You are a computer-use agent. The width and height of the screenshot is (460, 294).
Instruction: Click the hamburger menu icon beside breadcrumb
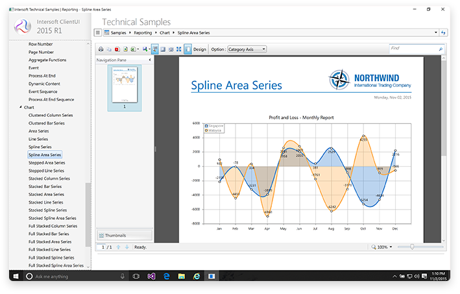99,32
